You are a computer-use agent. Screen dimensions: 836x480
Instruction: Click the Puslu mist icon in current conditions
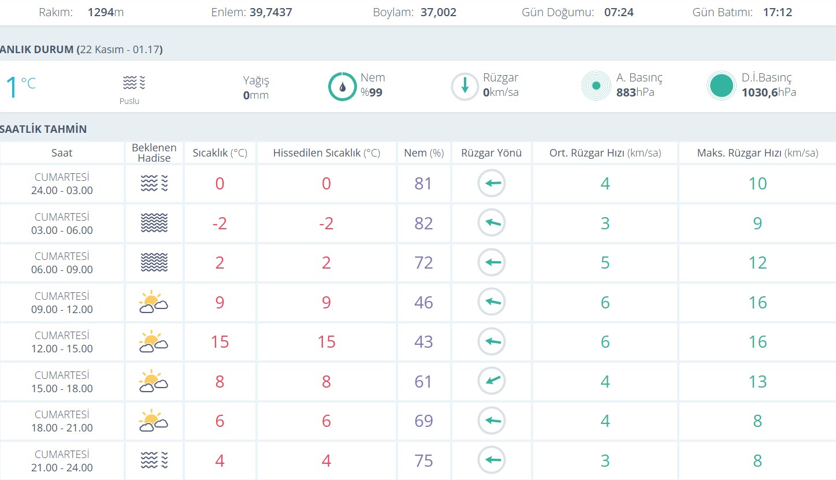tap(133, 83)
